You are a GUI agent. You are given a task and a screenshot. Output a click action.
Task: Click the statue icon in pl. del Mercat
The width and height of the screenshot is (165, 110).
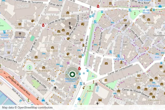[x=135, y=13]
